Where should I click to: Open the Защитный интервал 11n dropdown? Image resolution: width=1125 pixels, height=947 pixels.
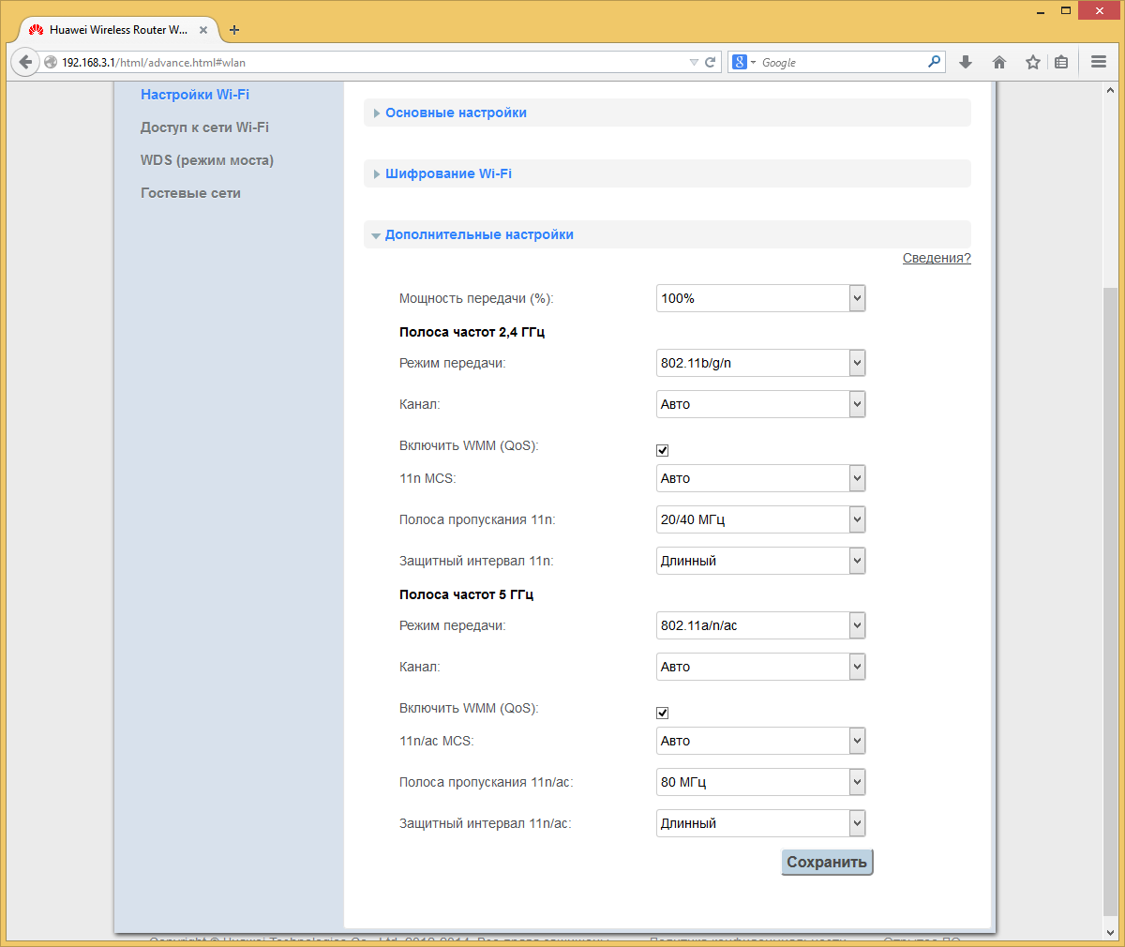coord(760,561)
